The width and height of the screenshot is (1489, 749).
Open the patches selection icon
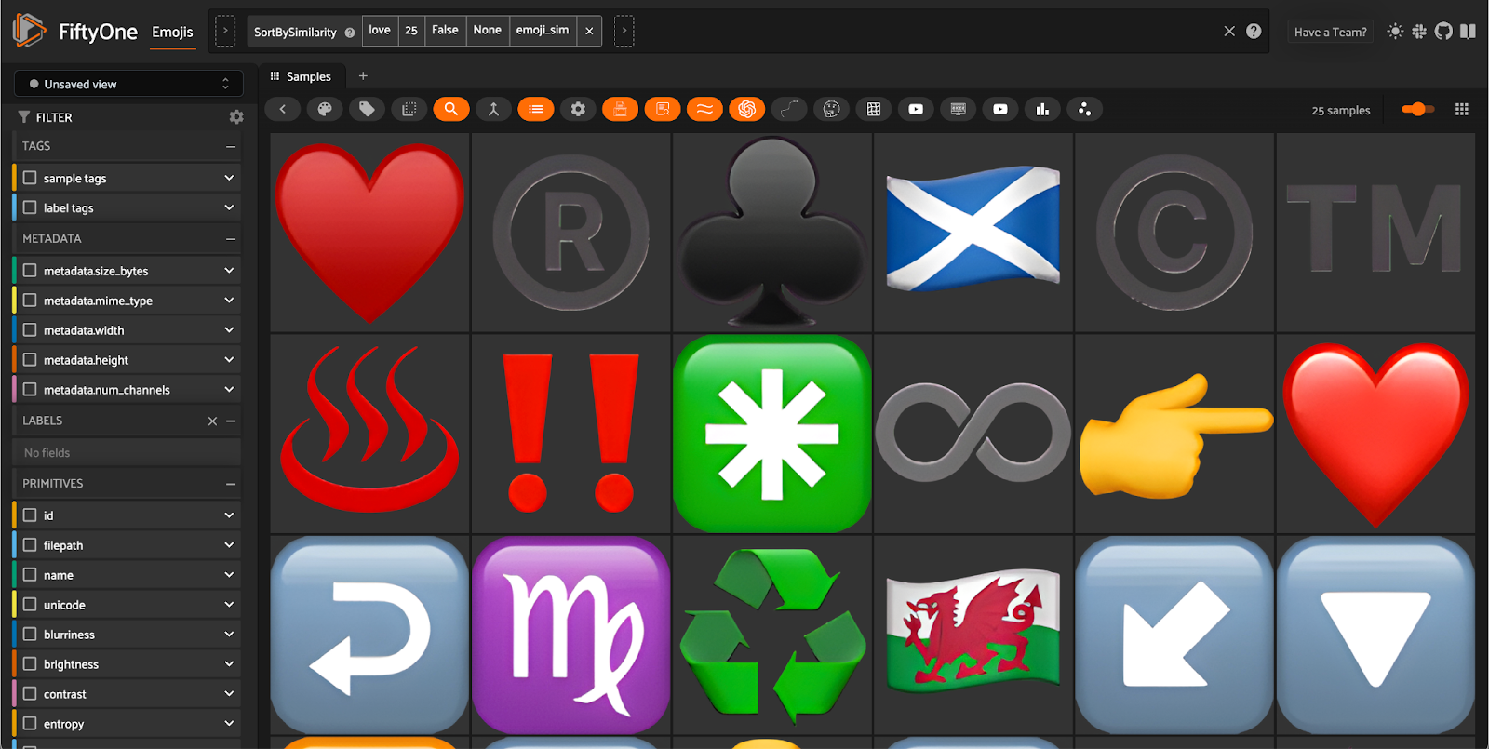point(409,109)
